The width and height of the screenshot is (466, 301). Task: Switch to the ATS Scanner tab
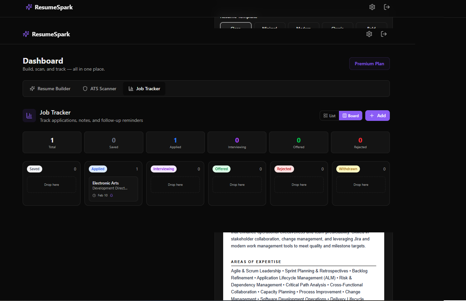pos(99,89)
